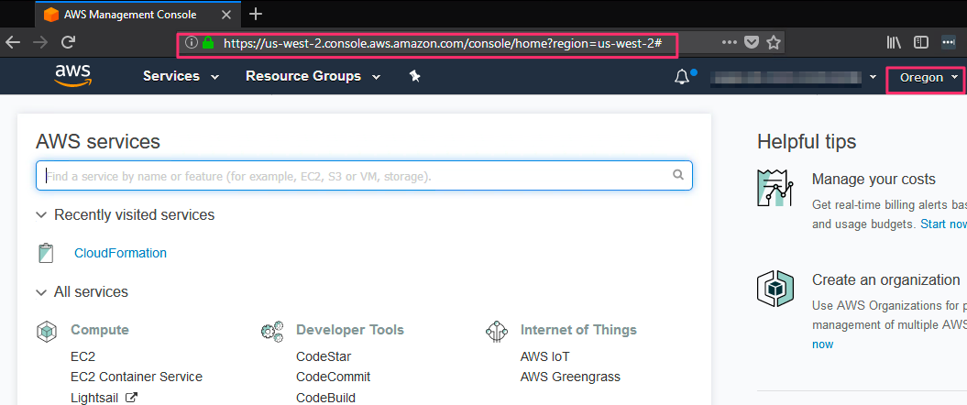
Task: Open page actions three-dot menu
Action: click(729, 42)
